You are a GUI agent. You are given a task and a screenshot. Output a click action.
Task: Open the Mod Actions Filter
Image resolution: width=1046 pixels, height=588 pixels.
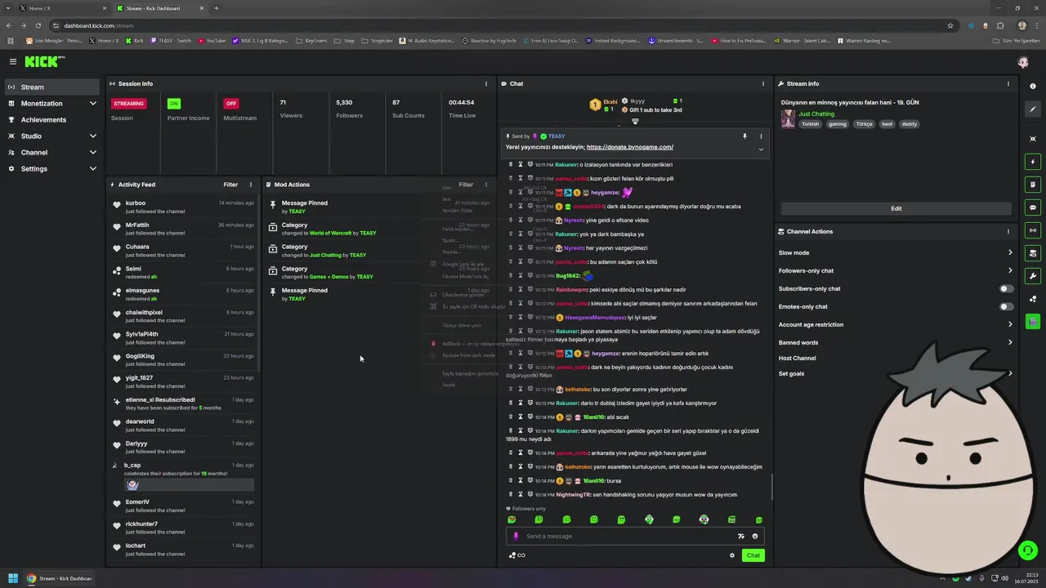[x=466, y=185]
